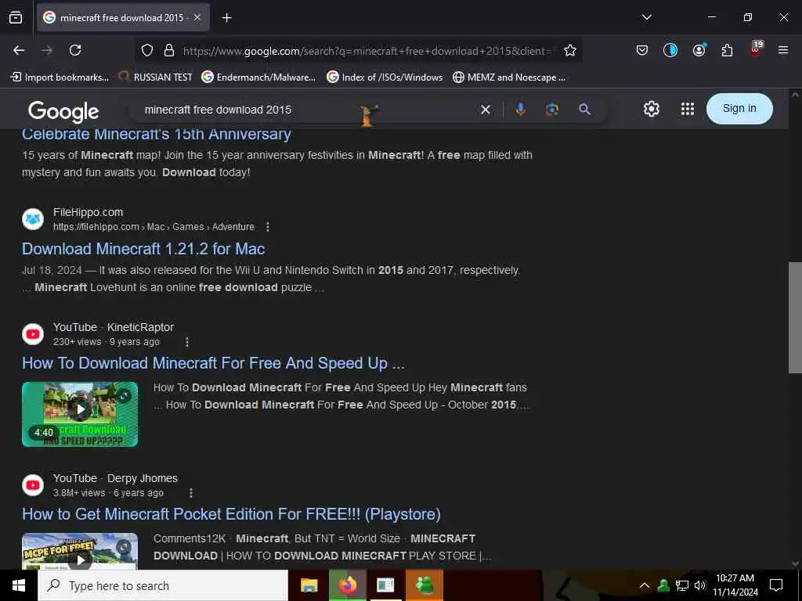Viewport: 802px width, 601px height.
Task: Play the 4:40 KineticRaptor video thumbnail
Action: click(x=80, y=415)
